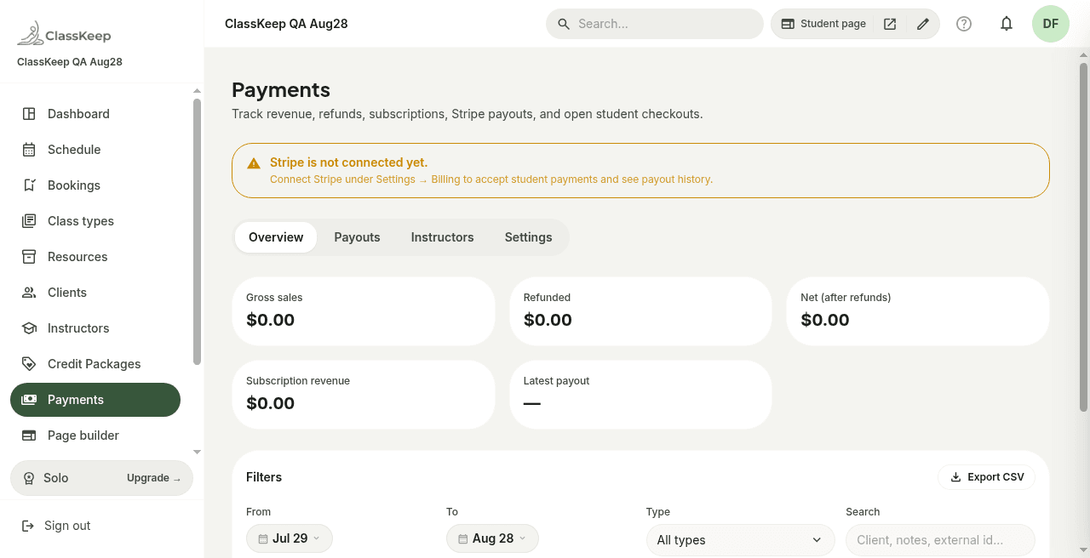Click the Student page browser icon
The width and height of the screenshot is (1090, 558).
[x=788, y=24]
